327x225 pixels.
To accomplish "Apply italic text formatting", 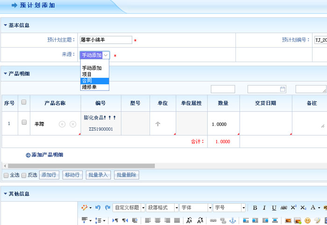I will tap(264, 208).
